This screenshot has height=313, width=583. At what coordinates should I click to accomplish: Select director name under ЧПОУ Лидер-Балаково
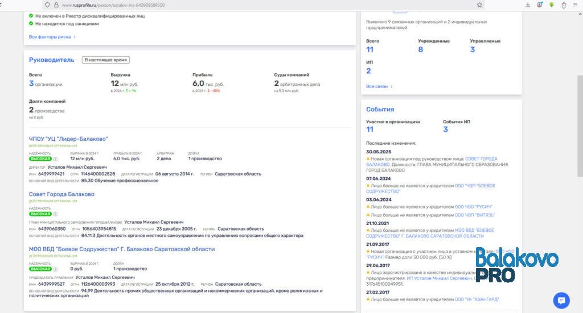(x=77, y=167)
